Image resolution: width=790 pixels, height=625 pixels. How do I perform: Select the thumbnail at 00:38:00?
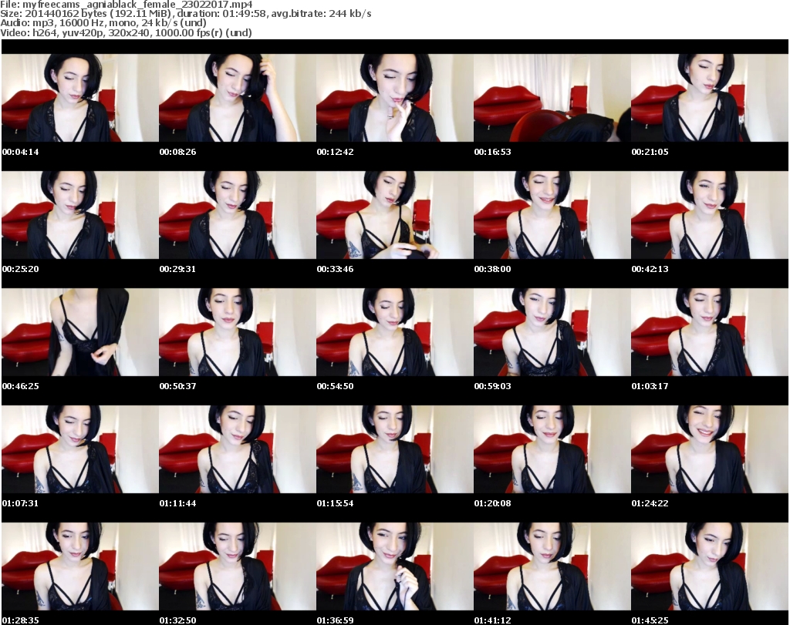pyautogui.click(x=552, y=215)
